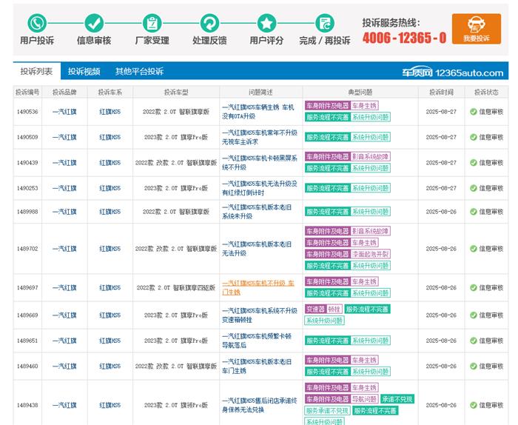Select the 投诉列表 tab
Image resolution: width=518 pixels, height=425 pixels.
tap(36, 72)
